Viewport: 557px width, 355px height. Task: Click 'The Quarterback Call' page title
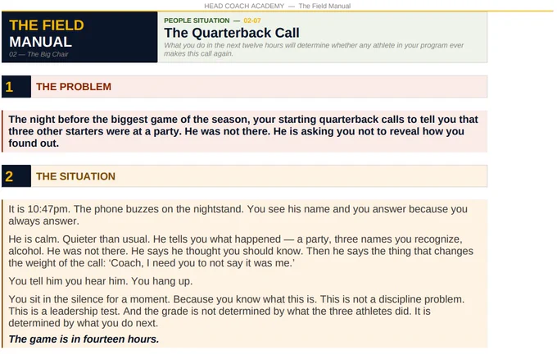coord(232,33)
